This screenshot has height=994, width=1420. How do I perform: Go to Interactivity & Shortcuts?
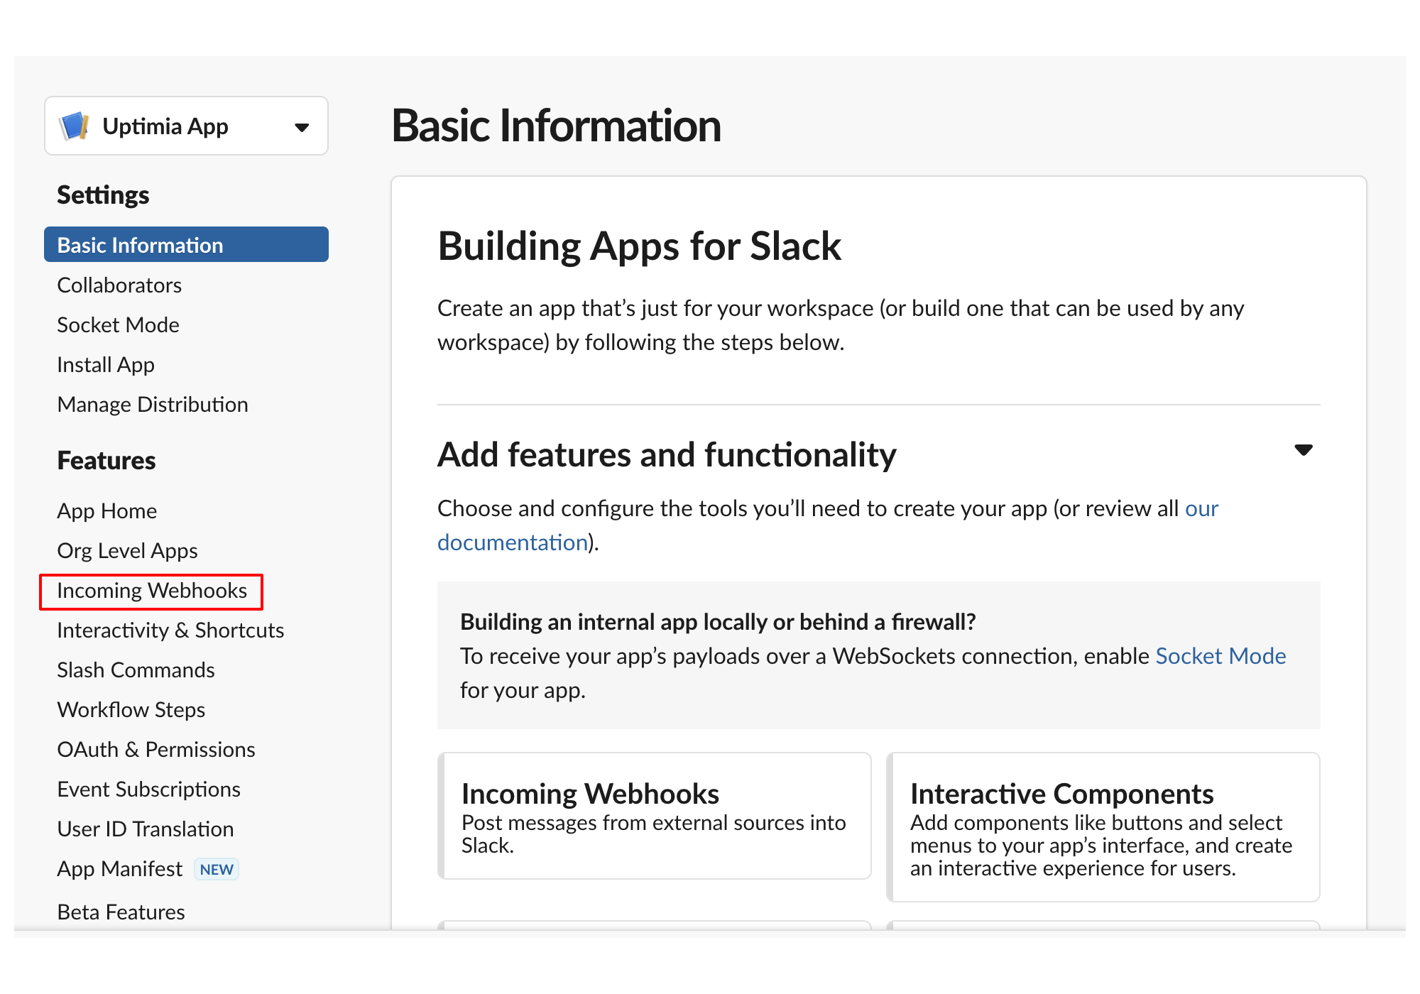pos(170,630)
